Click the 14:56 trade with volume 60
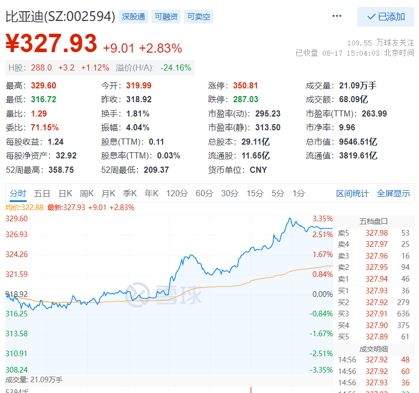The width and height of the screenshot is (419, 393). click(x=373, y=372)
